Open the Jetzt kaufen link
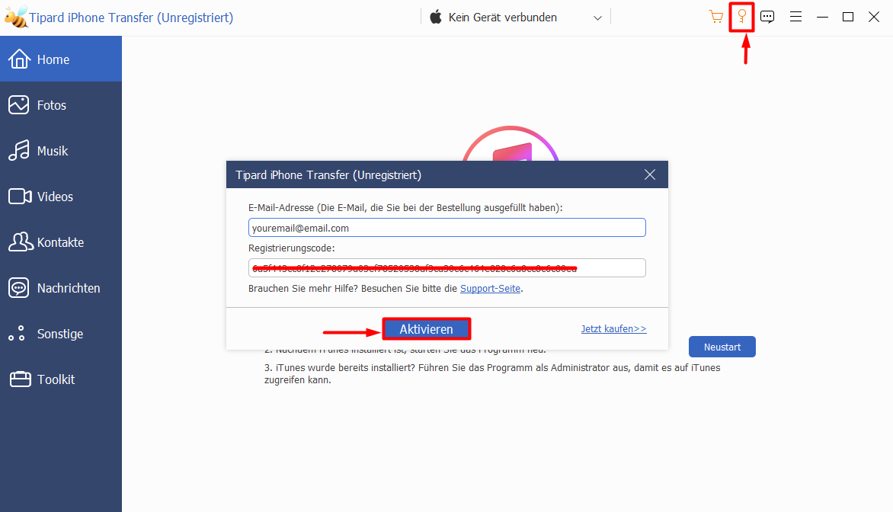 [613, 329]
